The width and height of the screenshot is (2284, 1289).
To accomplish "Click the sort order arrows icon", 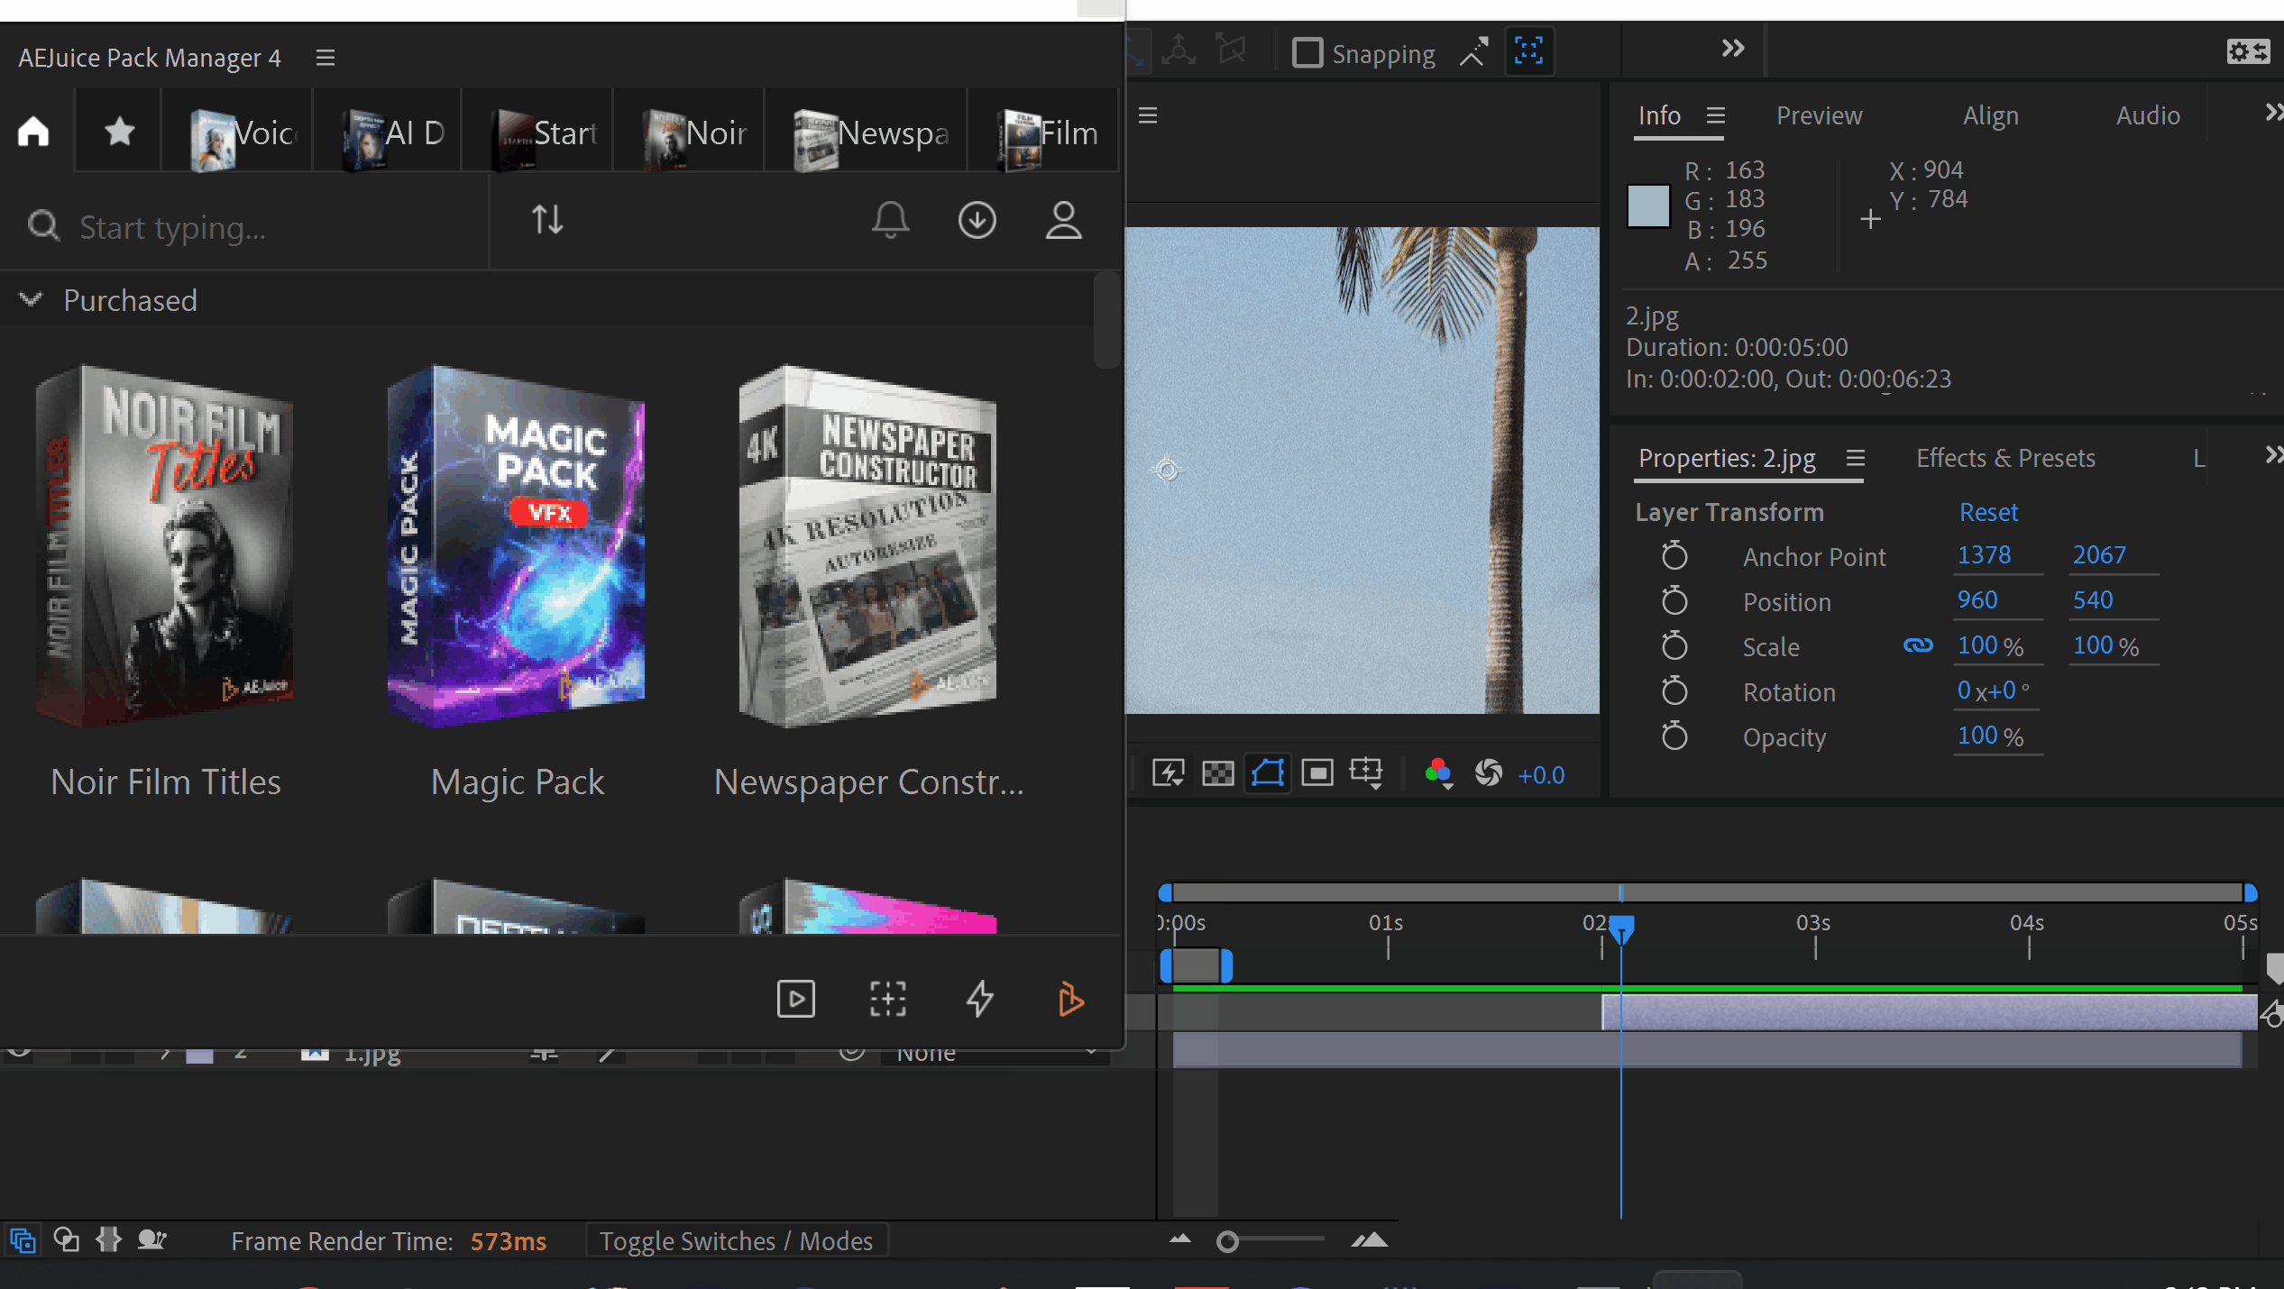I will pyautogui.click(x=547, y=219).
